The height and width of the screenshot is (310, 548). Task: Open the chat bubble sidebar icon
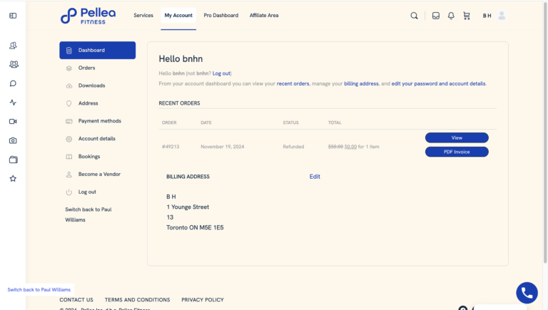13,83
